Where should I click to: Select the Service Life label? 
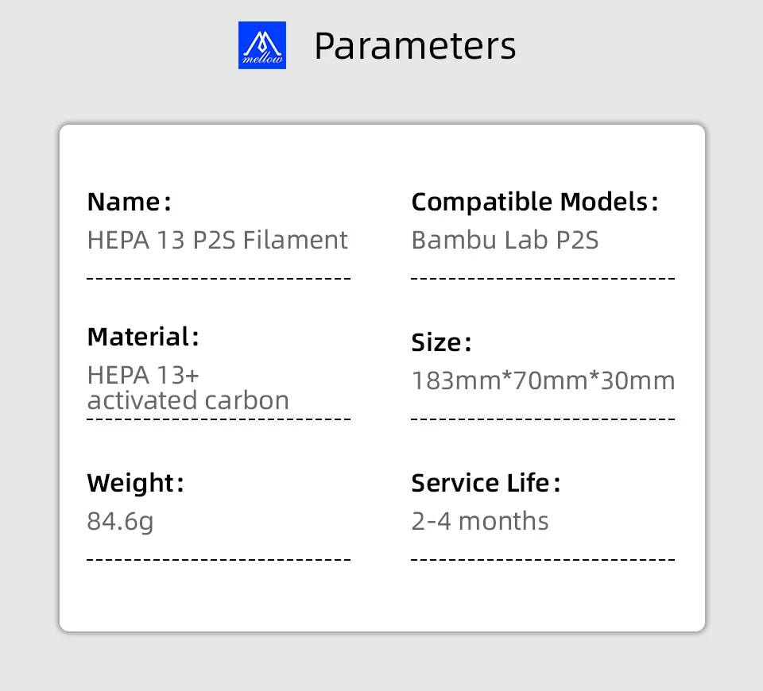coord(486,483)
